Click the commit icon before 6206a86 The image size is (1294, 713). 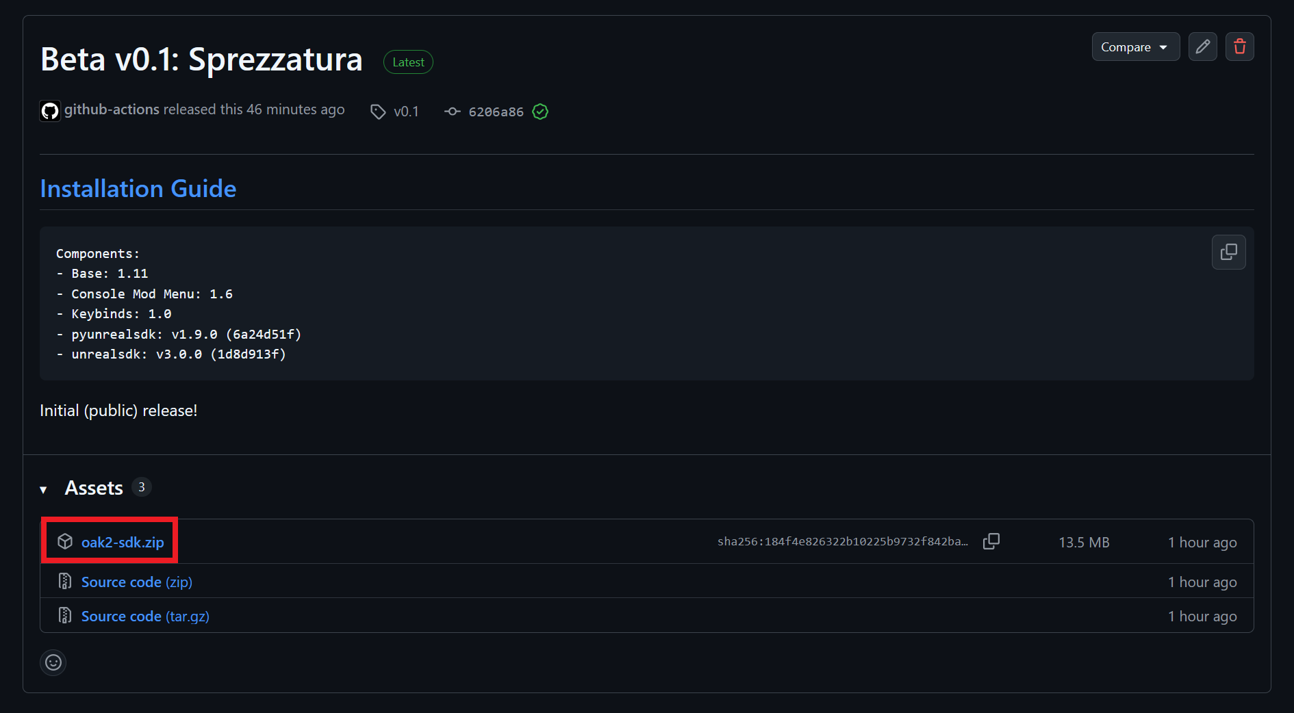[452, 112]
